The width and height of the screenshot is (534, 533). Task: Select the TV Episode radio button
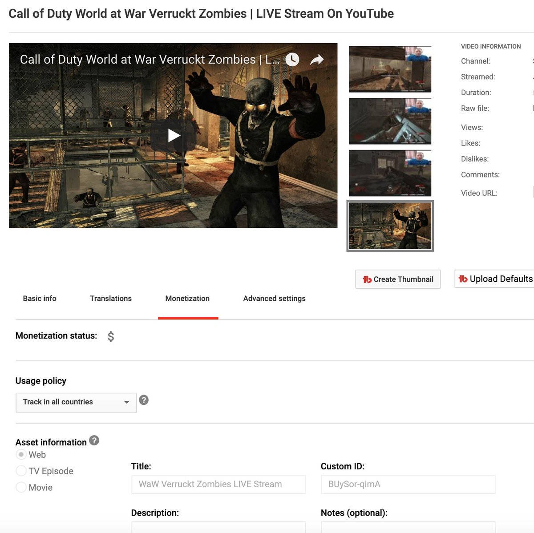point(21,471)
